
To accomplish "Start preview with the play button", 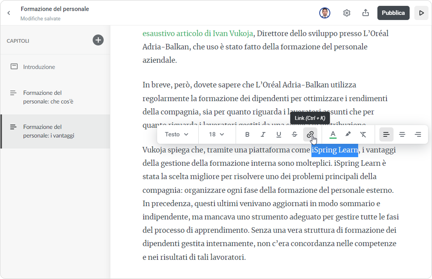I will coord(421,13).
